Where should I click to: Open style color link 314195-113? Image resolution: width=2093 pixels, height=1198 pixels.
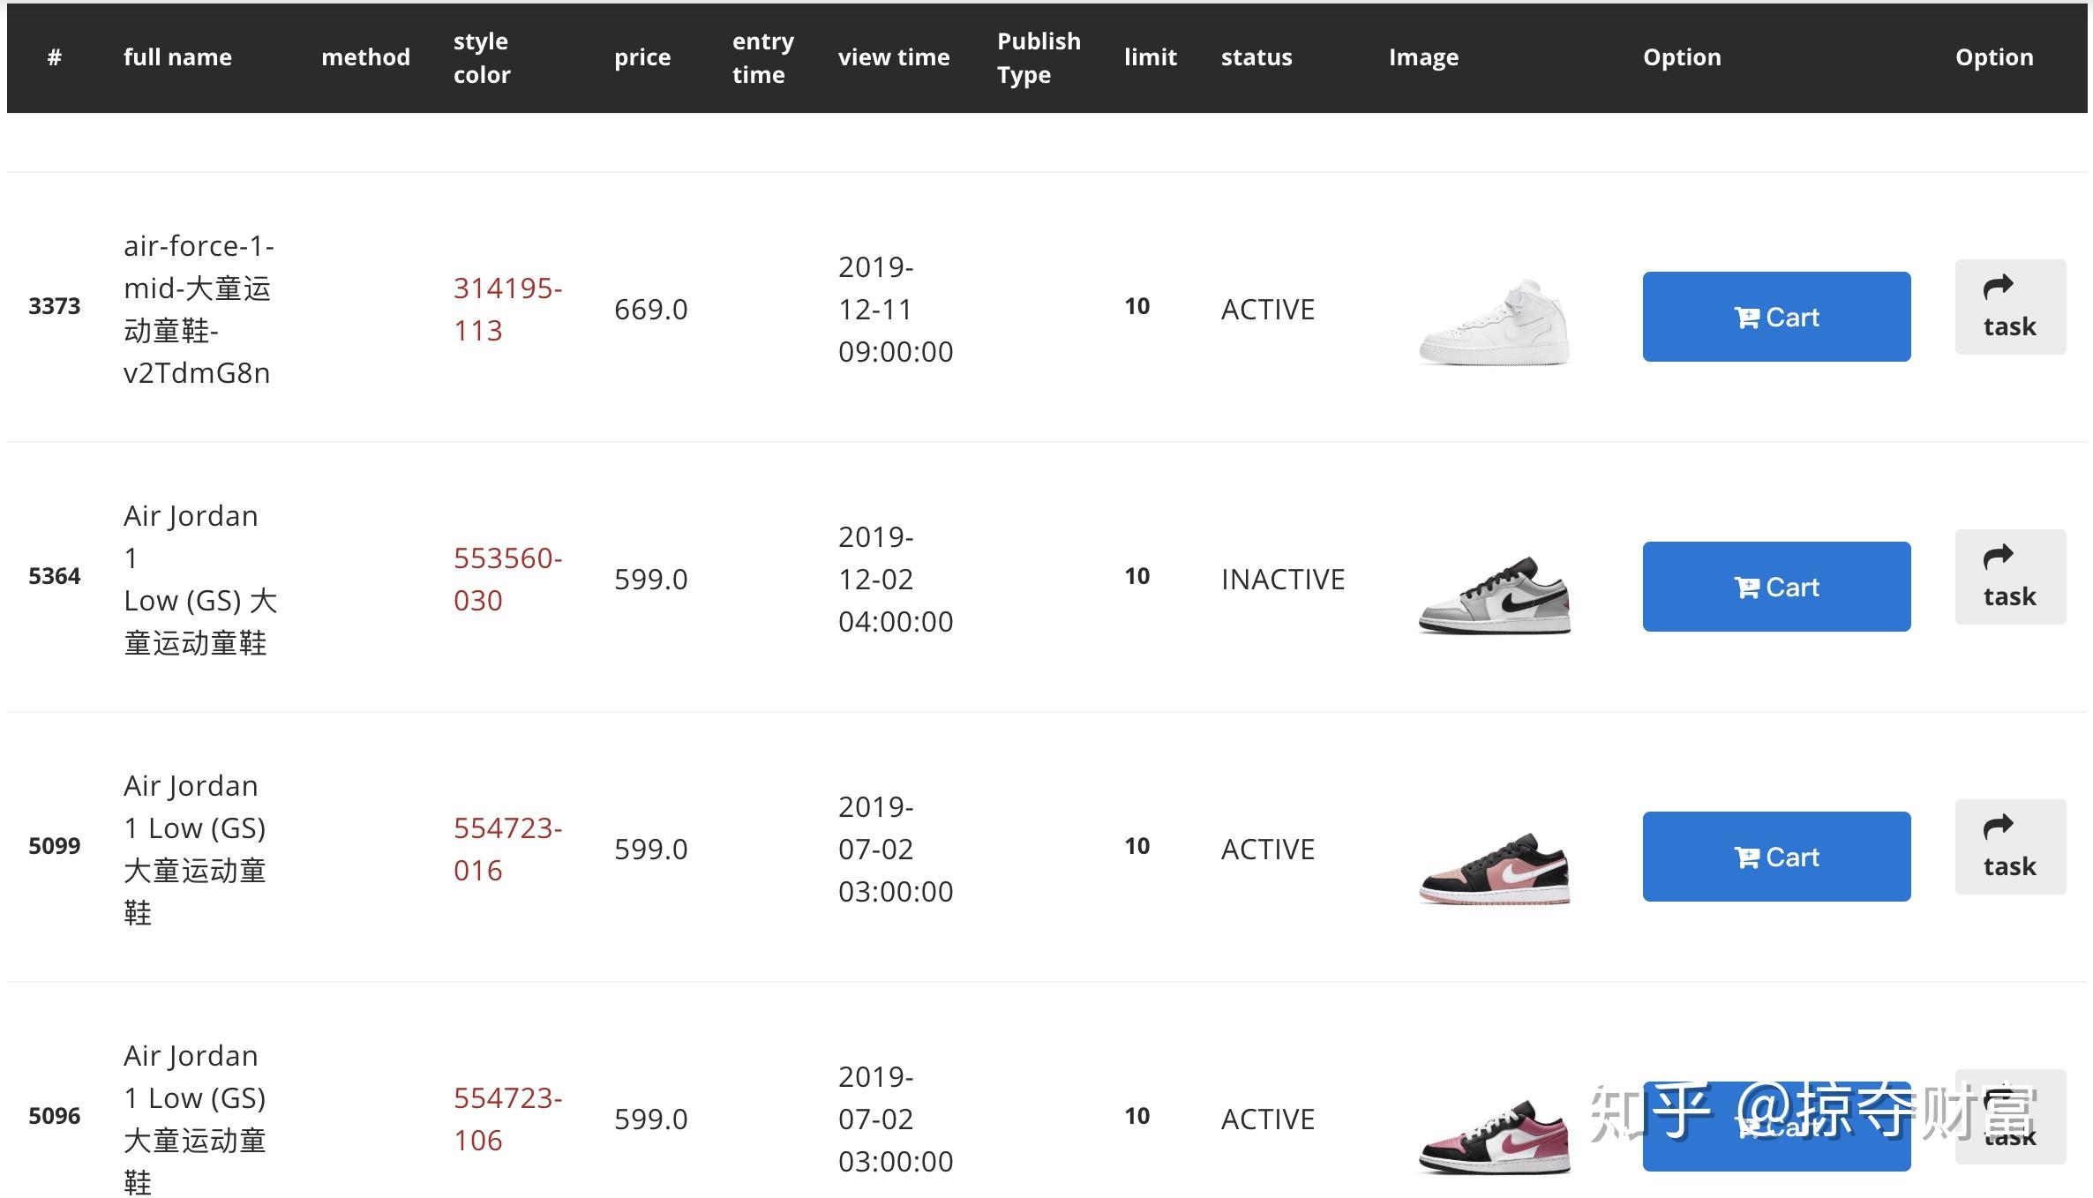click(507, 310)
